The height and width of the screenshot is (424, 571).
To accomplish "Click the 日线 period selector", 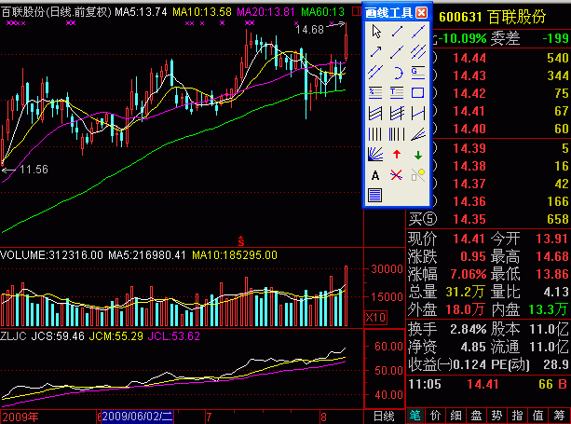I will click(x=384, y=417).
